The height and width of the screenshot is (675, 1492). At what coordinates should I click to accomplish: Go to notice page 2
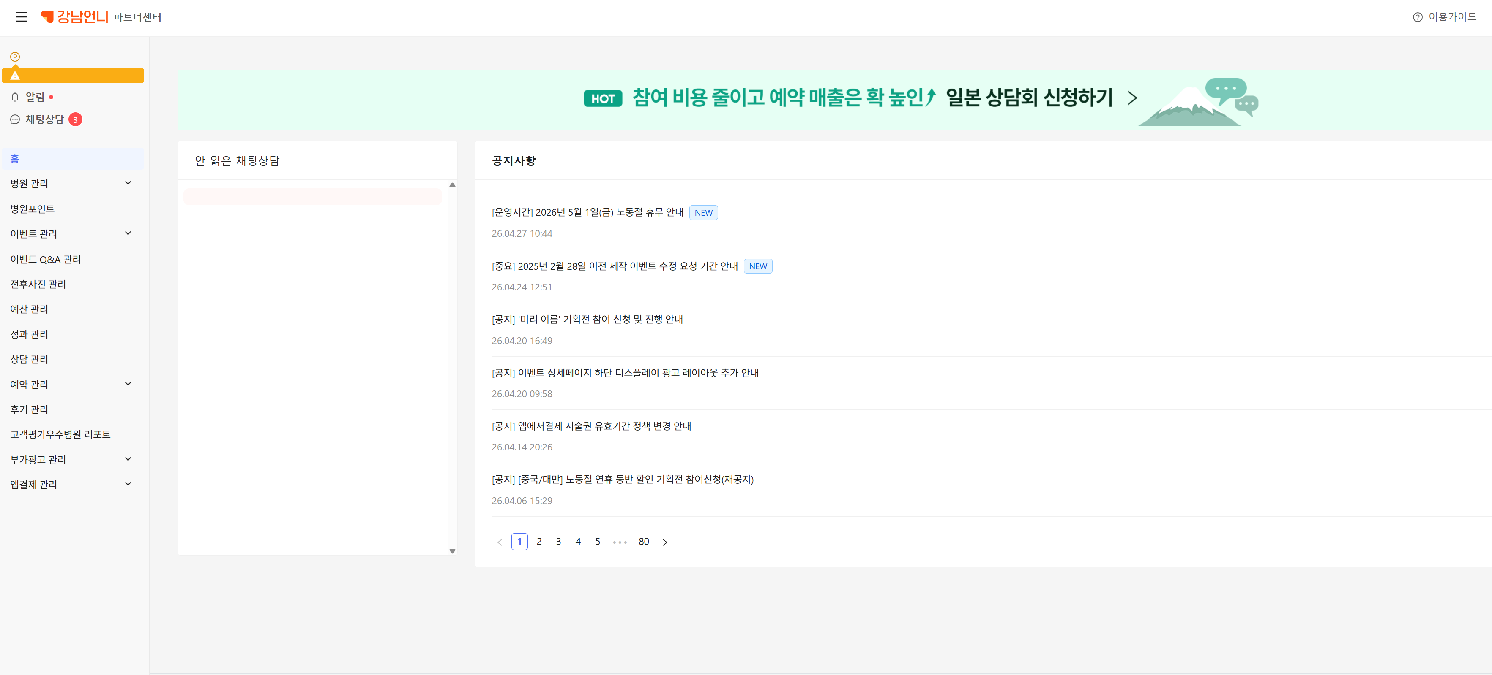[538, 542]
